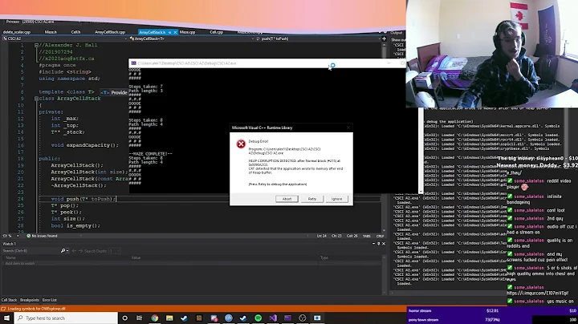This screenshot has height=324, width=578.
Task: Switch to the Maze.cpp tab
Action: click(187, 32)
